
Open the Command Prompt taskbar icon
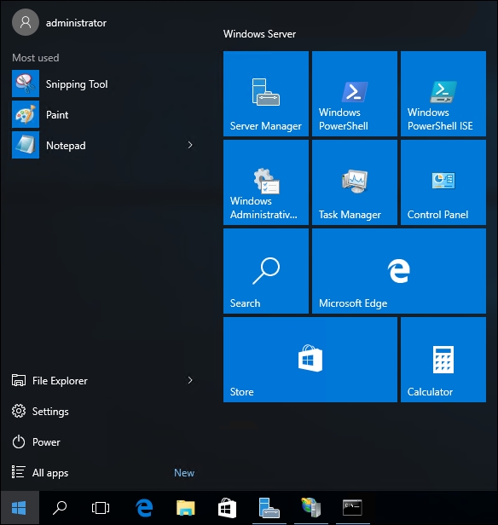[352, 508]
